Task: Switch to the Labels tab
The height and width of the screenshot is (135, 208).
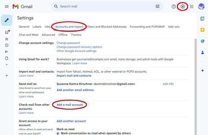Action: point(37,27)
